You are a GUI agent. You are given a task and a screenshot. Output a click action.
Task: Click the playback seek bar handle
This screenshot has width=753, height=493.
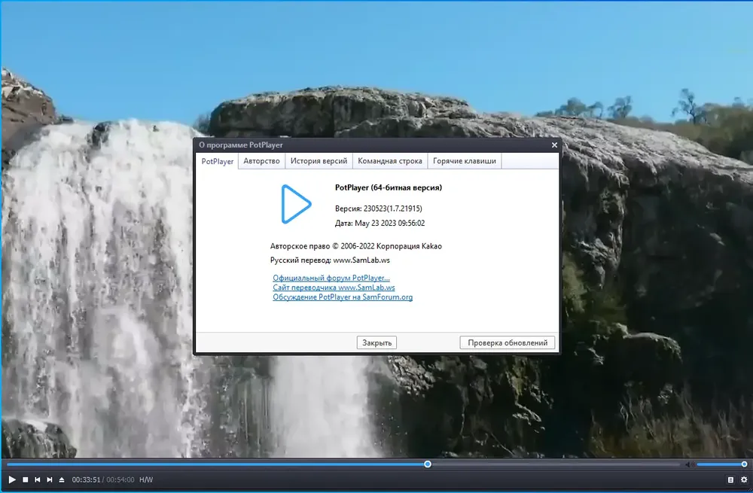coord(428,464)
